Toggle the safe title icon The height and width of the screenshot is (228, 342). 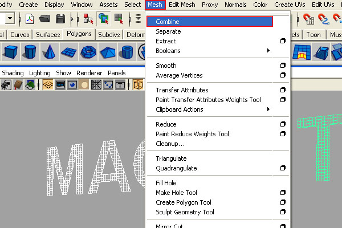tap(120, 85)
